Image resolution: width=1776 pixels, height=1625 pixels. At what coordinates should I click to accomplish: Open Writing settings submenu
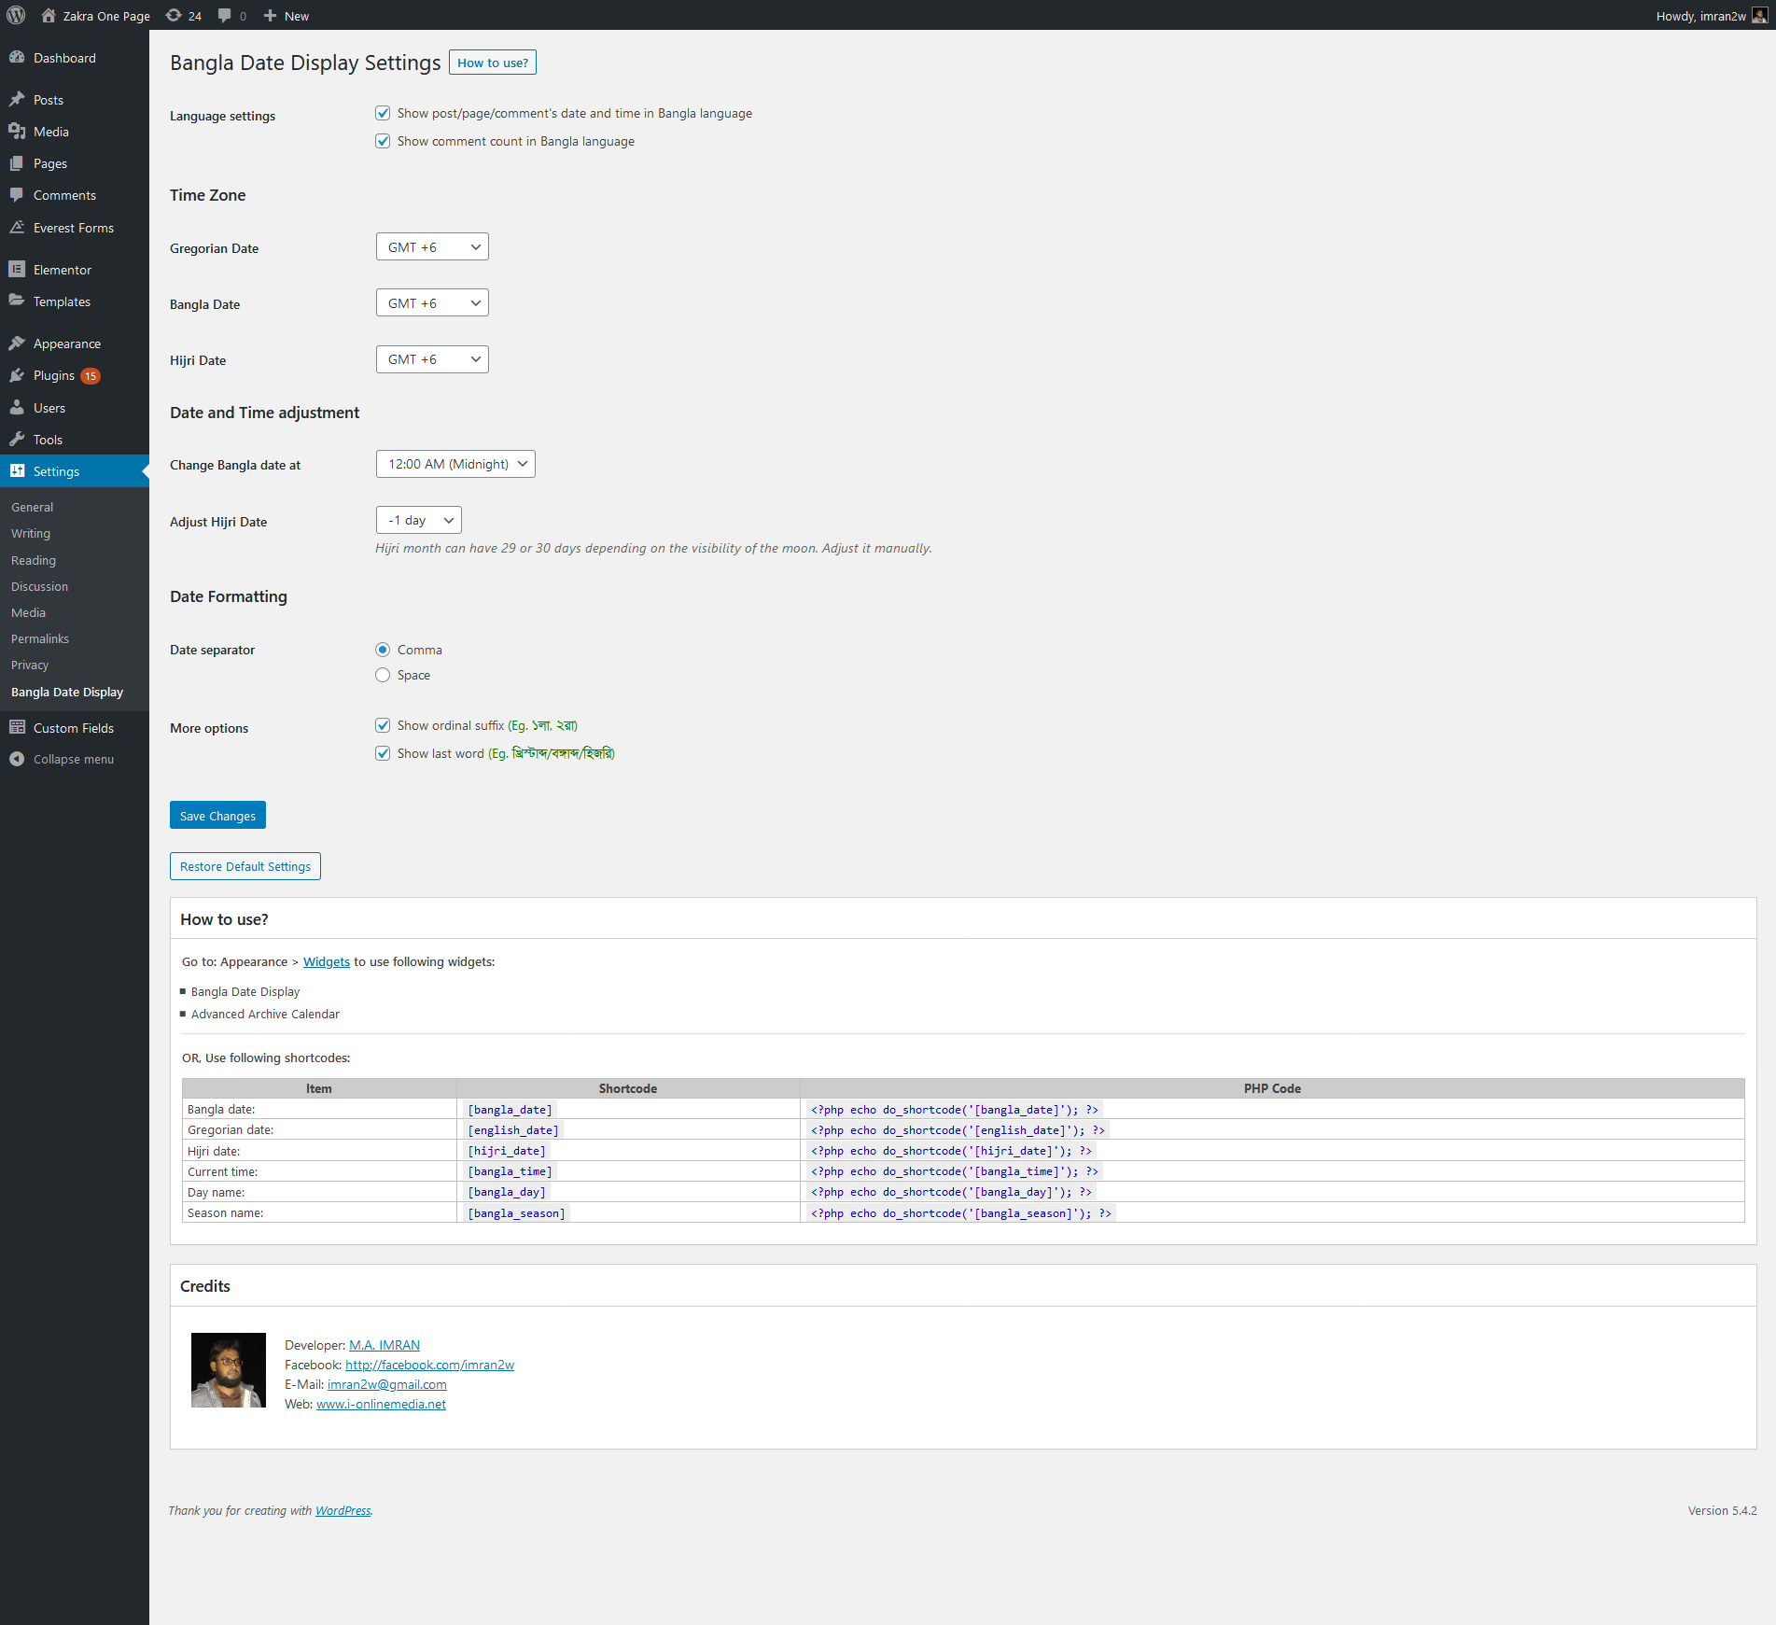31,533
